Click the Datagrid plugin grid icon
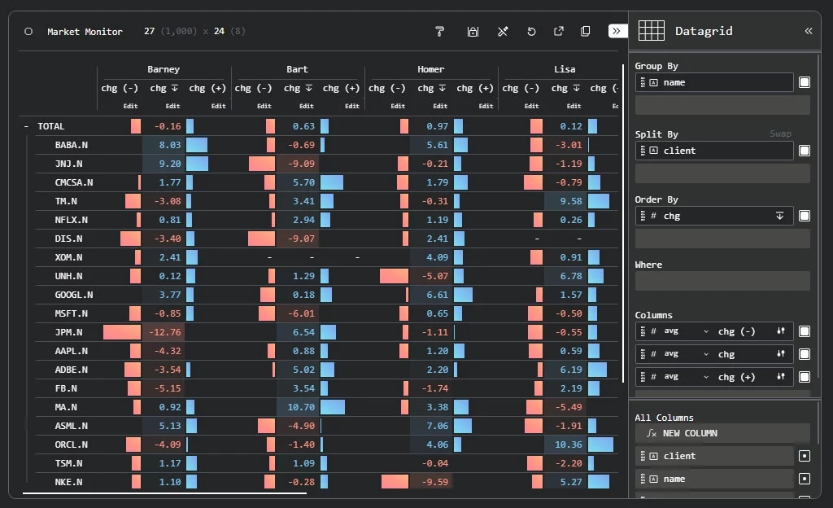This screenshot has width=833, height=508. [x=651, y=31]
